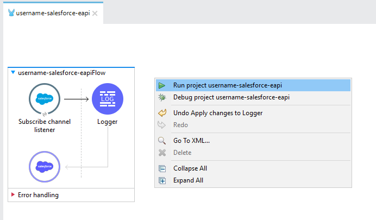Click the Collapse All minus icon

(x=161, y=168)
